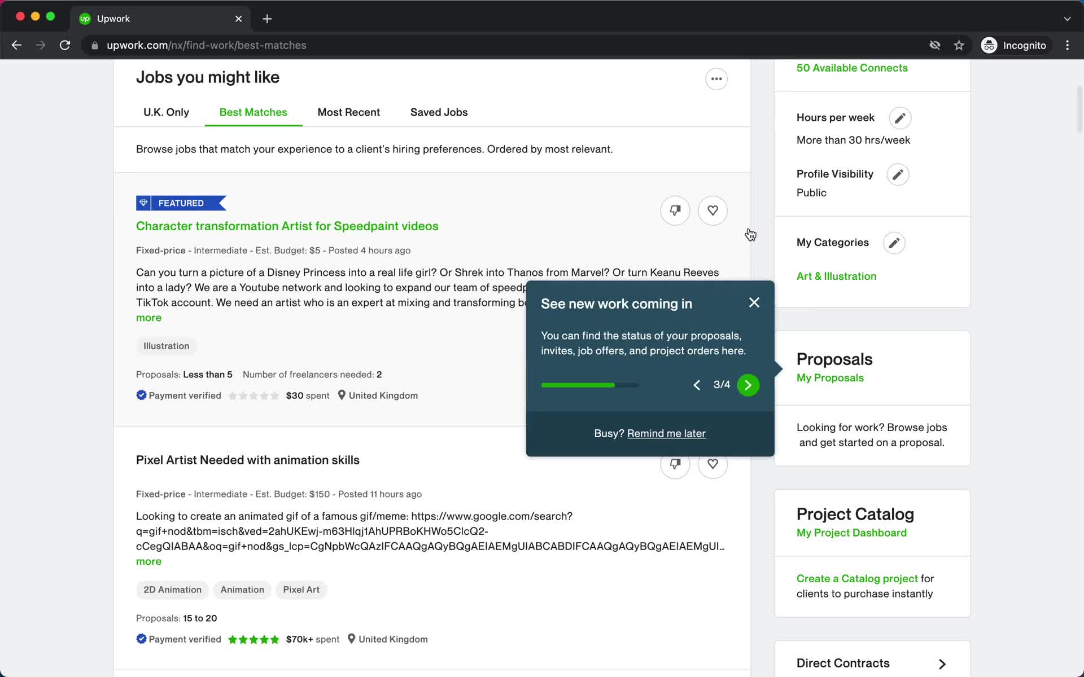Click the three-dot menu on Jobs section
This screenshot has width=1084, height=677.
click(716, 78)
